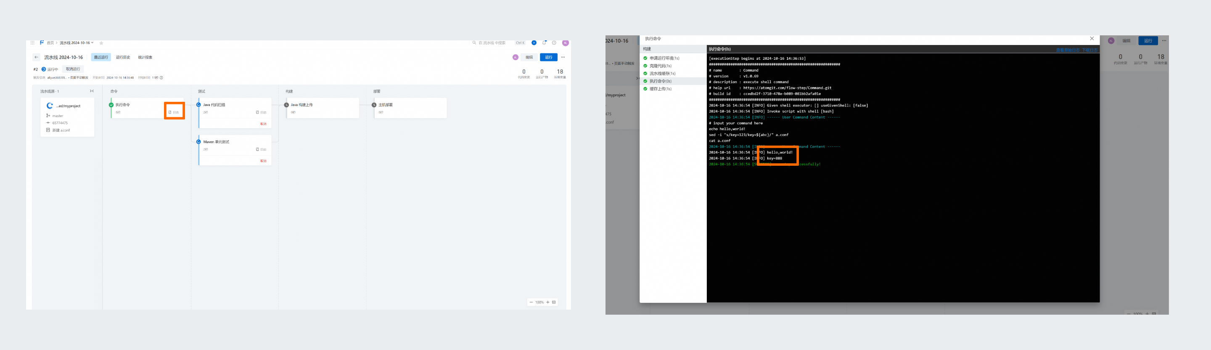Select the 克隆代码(1s) step in log dialog

[x=673, y=66]
